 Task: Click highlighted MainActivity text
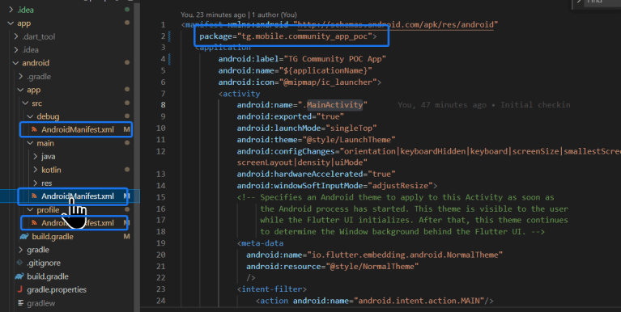click(334, 105)
